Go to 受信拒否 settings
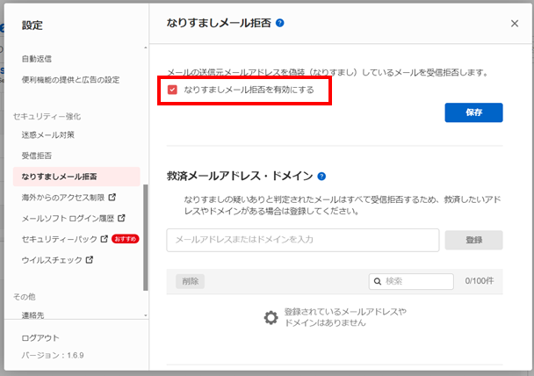Image resolution: width=534 pixels, height=376 pixels. [x=37, y=156]
